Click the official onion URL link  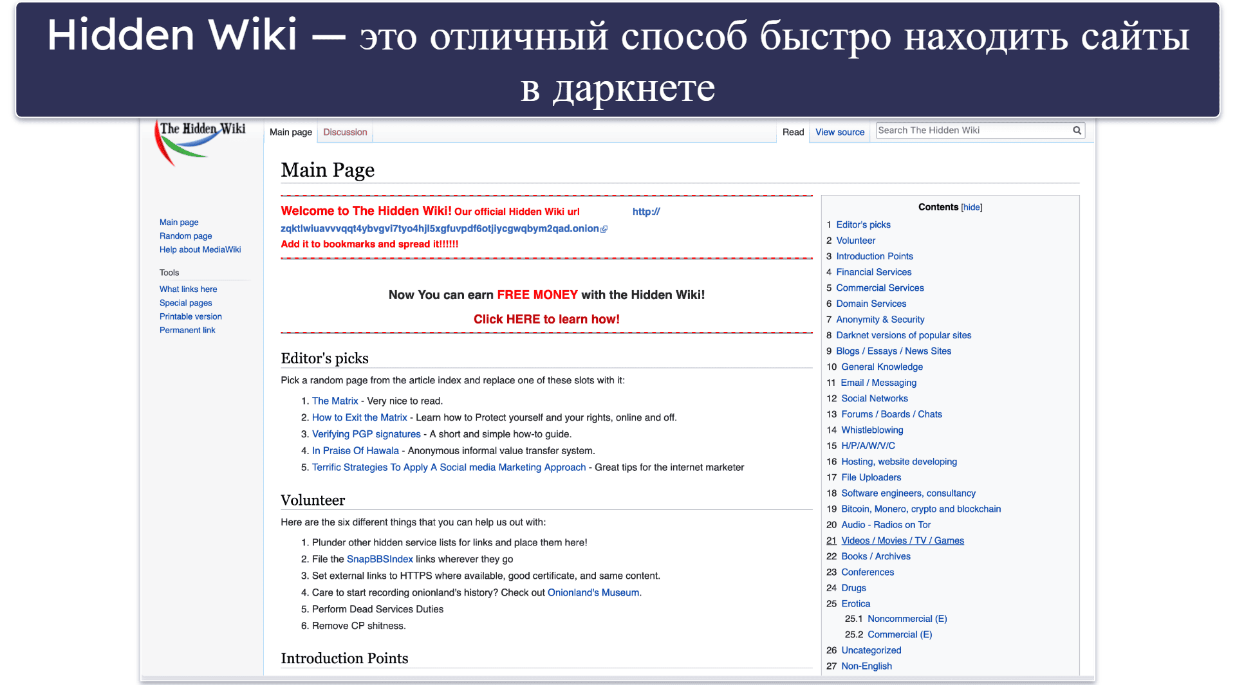[x=440, y=228]
